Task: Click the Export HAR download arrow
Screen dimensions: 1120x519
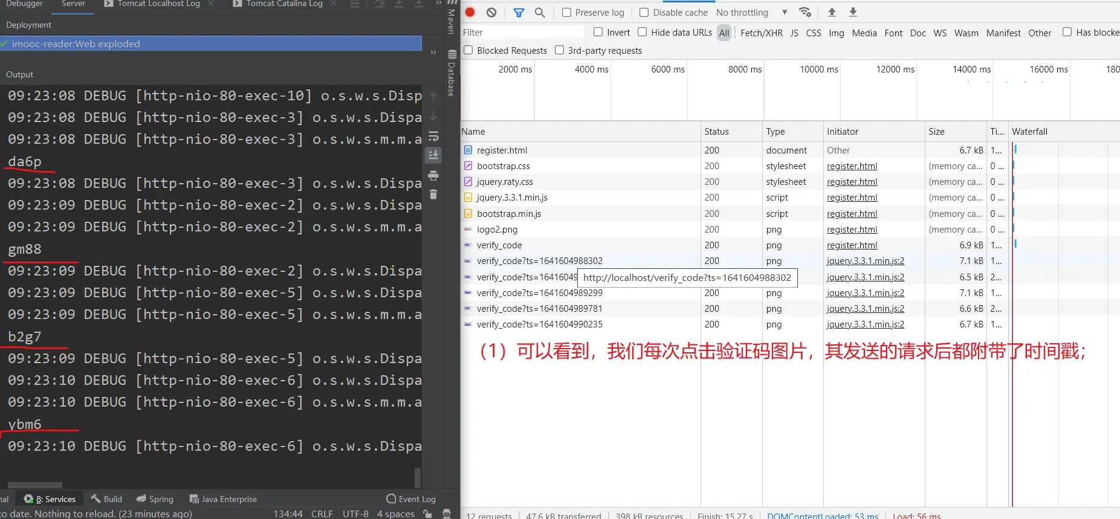Action: click(x=853, y=12)
